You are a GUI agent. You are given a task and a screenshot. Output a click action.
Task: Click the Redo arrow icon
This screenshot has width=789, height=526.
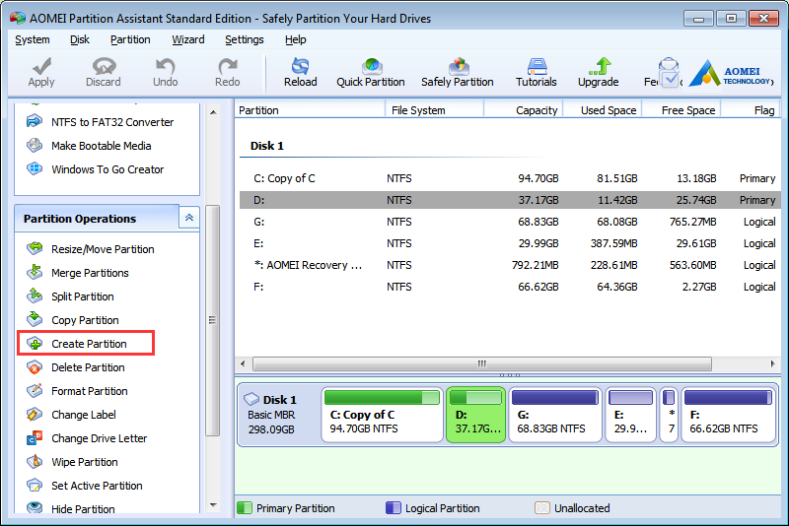tap(228, 66)
